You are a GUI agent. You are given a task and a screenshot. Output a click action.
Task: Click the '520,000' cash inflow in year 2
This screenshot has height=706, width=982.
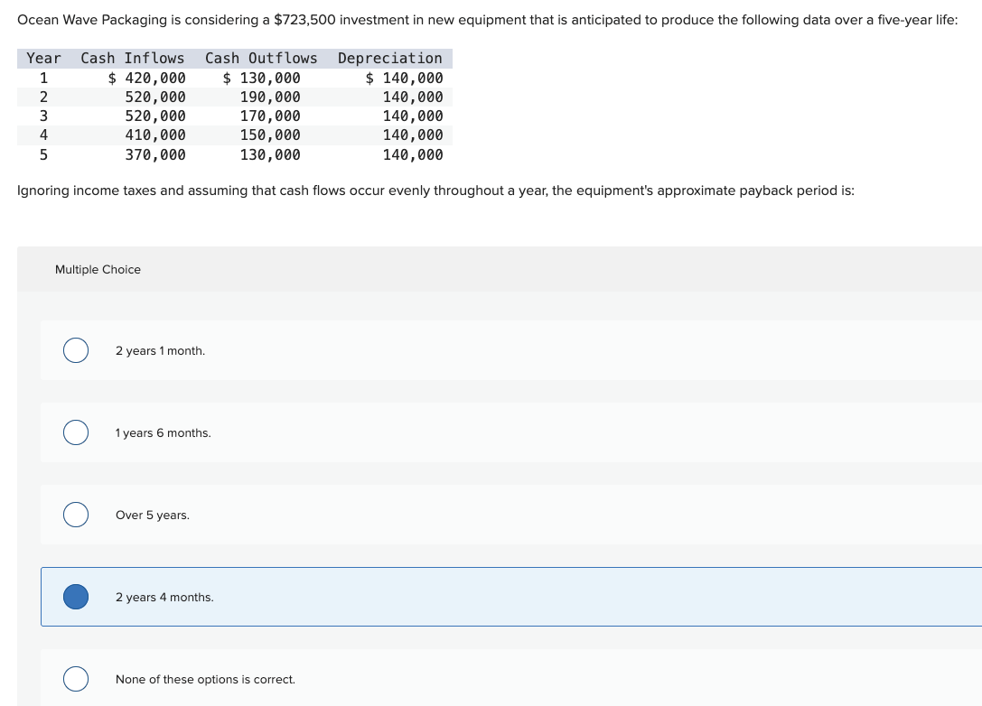click(x=155, y=97)
